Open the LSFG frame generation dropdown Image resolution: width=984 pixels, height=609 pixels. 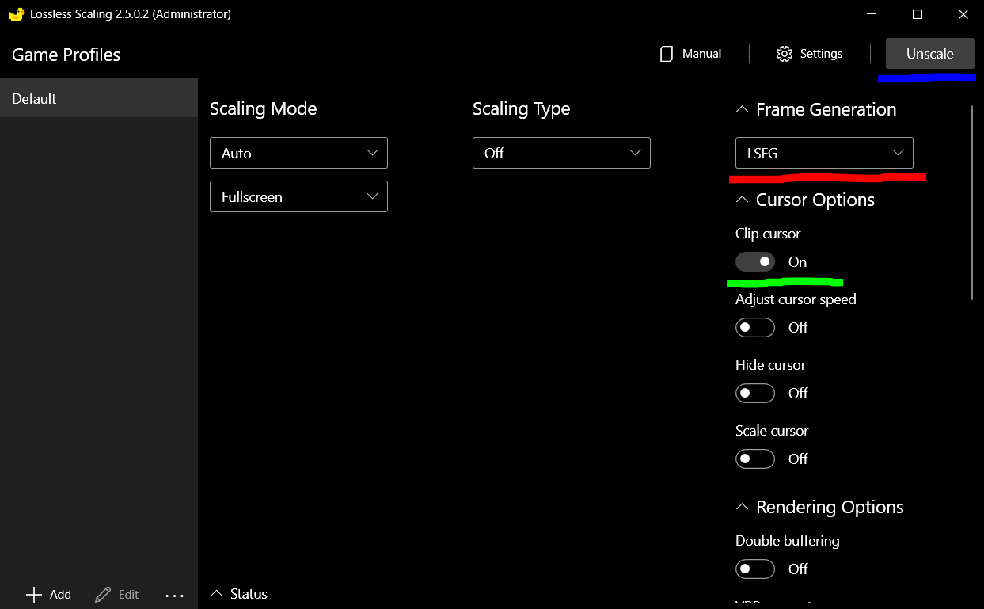(824, 153)
